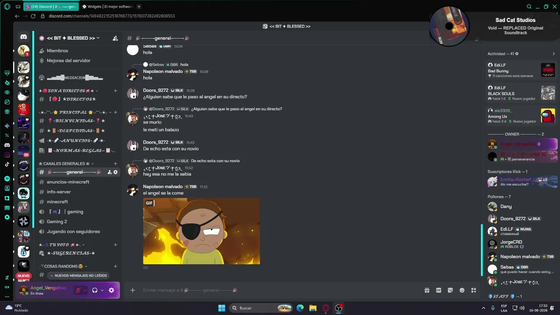Click the Windows taskbar Buscar search box
The height and width of the screenshot is (315, 560).
[x=261, y=308]
